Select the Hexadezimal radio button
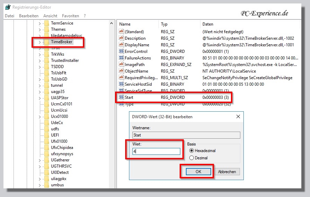This screenshot has height=197, width=310. [x=191, y=151]
